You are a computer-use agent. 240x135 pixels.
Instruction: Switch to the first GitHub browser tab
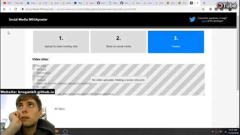pyautogui.click(x=102, y=3)
